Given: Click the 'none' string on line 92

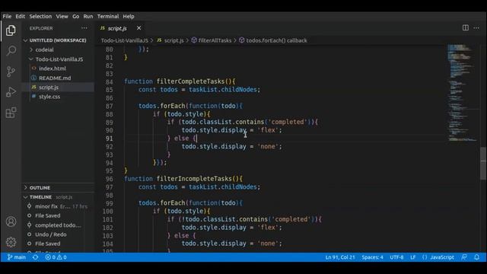Looking at the screenshot, I should coord(268,146).
